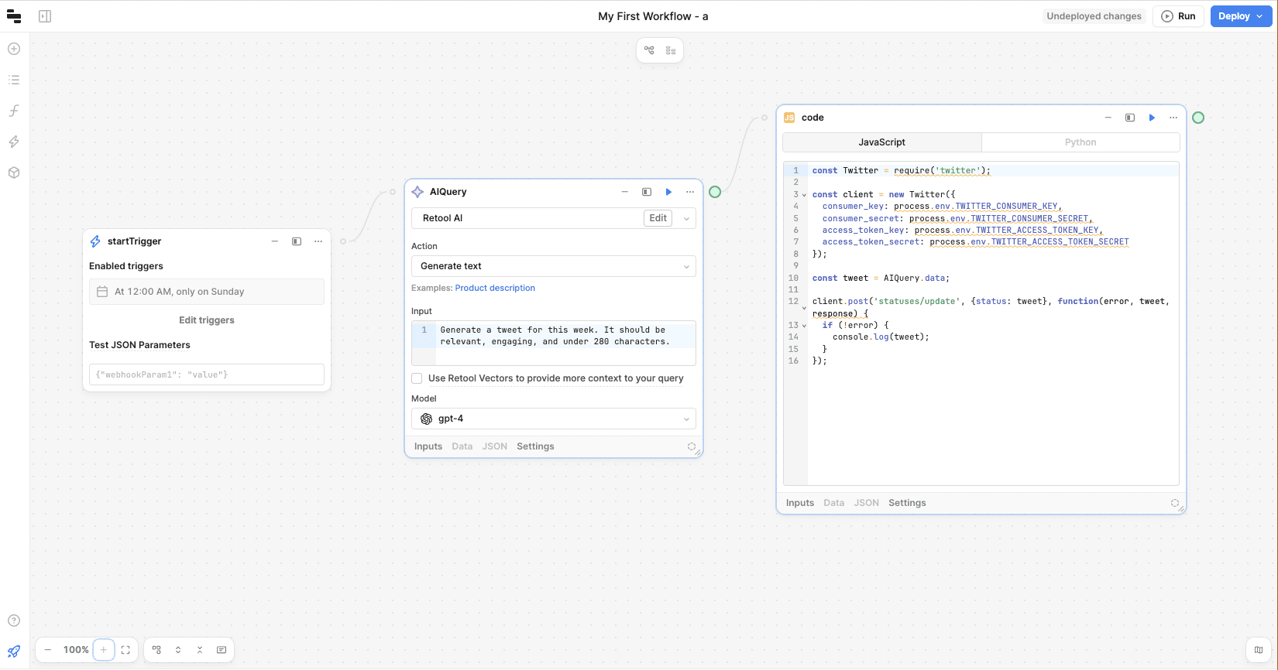The width and height of the screenshot is (1278, 670).
Task: Run the code block with play icon
Action: pos(1152,118)
